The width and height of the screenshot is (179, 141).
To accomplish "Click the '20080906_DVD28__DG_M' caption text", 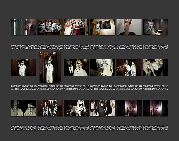I will 24,46.
